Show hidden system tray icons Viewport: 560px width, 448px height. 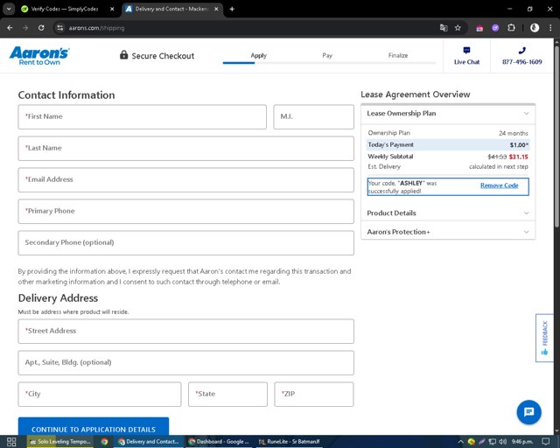[461, 442]
